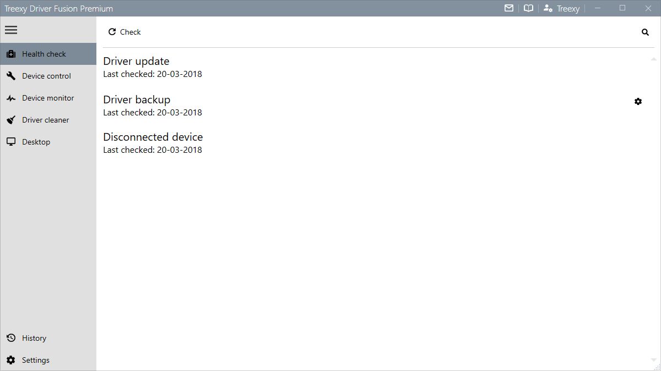The width and height of the screenshot is (661, 371).
Task: Open the Disconnected device entry
Action: coord(153,137)
